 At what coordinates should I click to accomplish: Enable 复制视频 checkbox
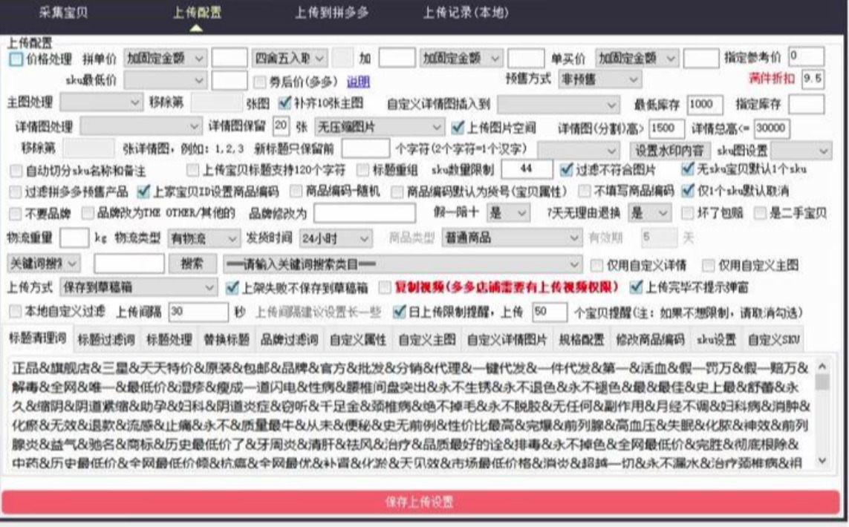click(385, 287)
